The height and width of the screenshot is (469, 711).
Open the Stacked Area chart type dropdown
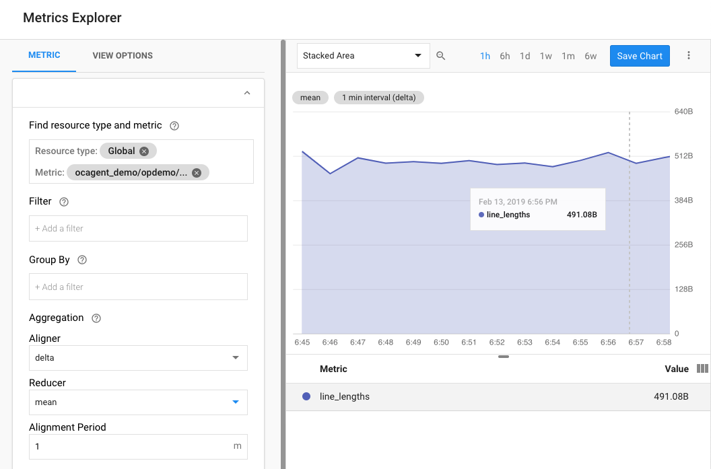click(363, 56)
